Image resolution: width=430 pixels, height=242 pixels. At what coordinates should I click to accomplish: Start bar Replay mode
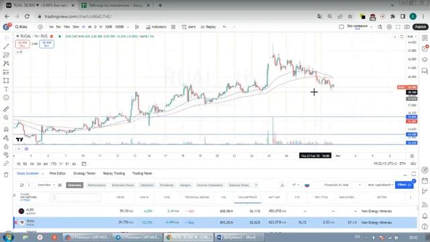click(208, 27)
